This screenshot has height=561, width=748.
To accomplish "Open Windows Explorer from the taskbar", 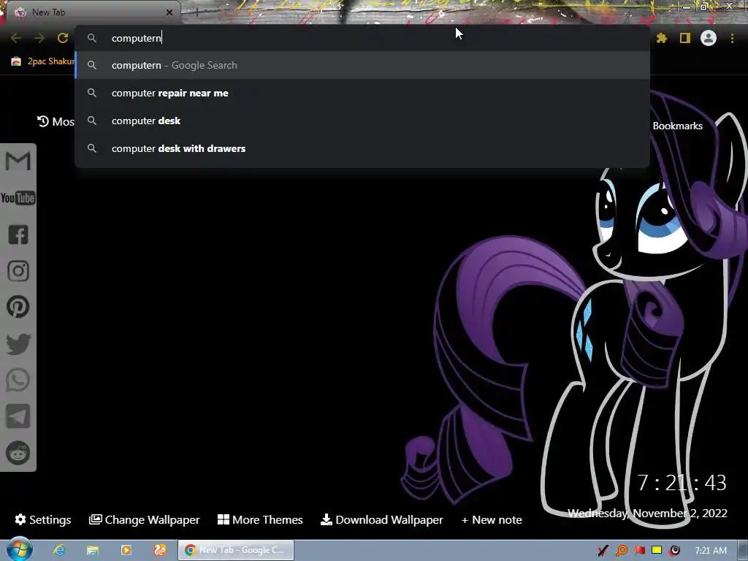I will tap(93, 550).
